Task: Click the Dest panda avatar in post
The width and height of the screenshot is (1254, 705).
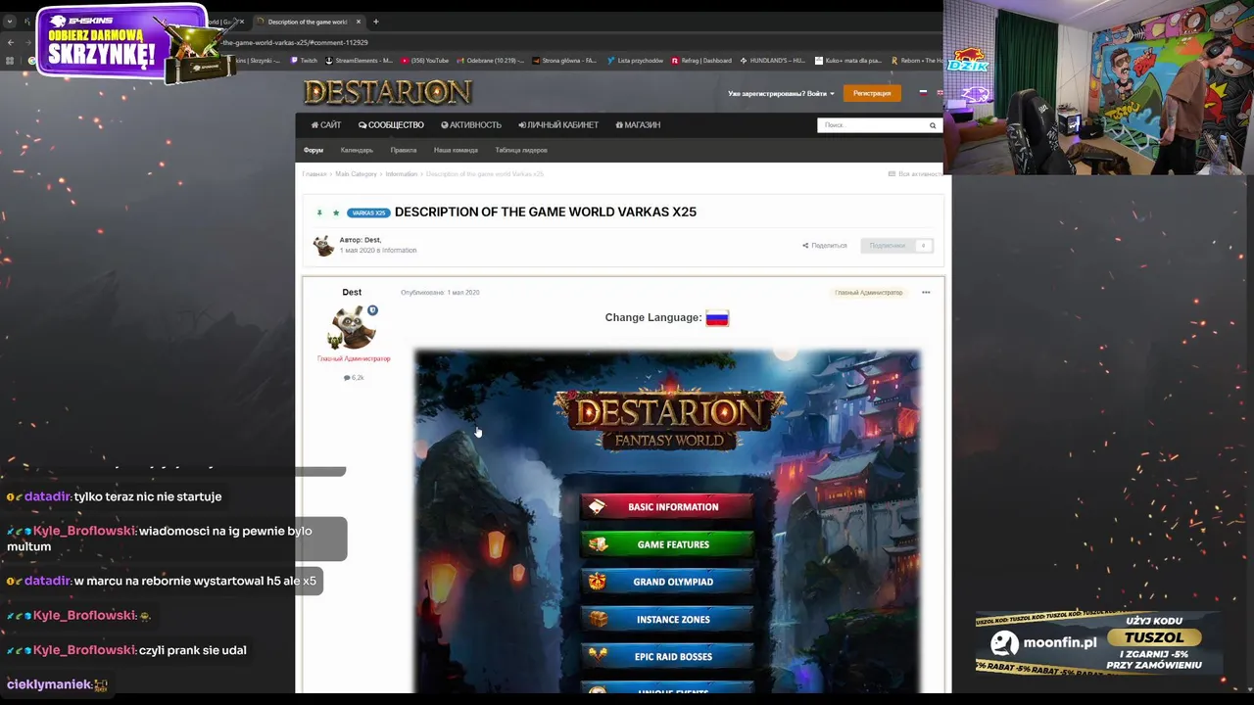Action: [x=353, y=328]
